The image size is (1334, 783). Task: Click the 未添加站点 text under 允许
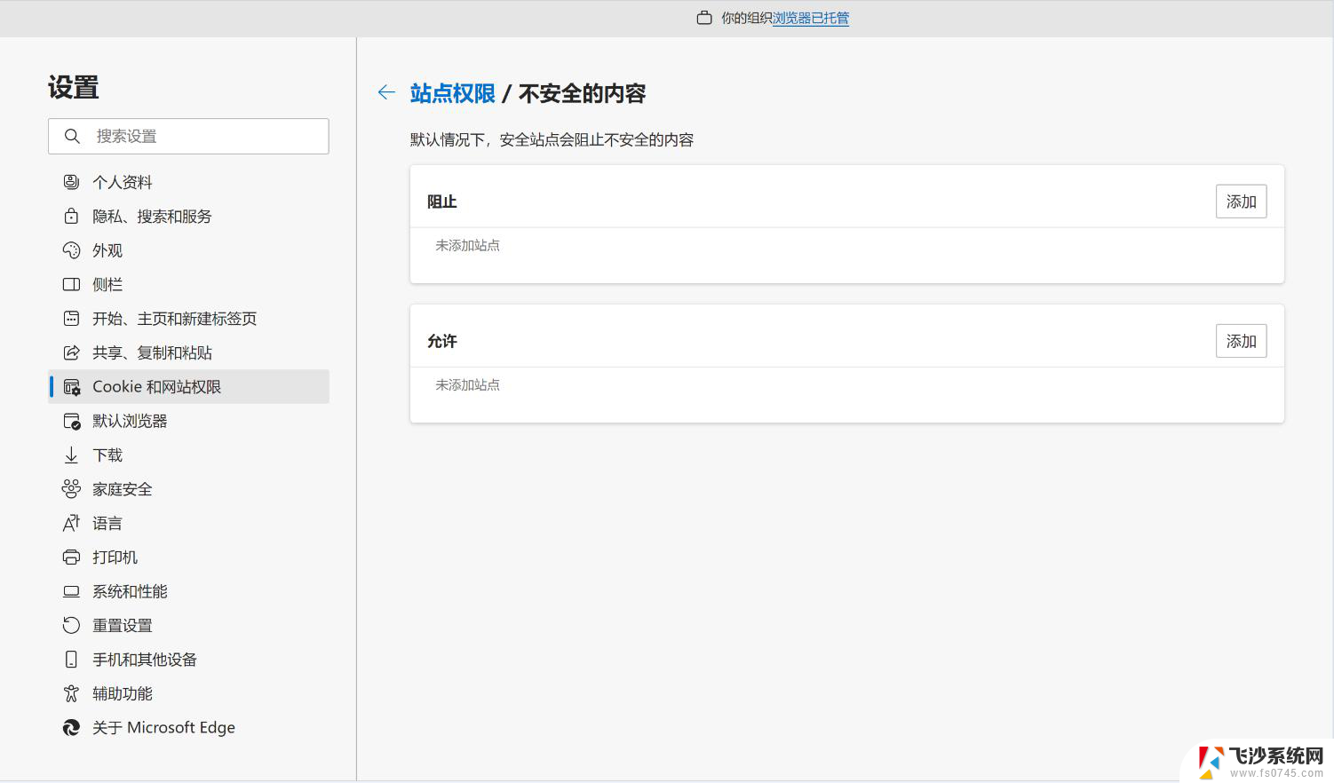(x=467, y=384)
